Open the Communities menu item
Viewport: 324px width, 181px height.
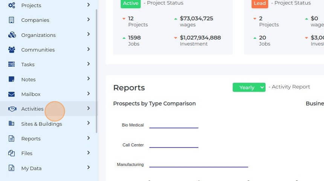point(38,50)
